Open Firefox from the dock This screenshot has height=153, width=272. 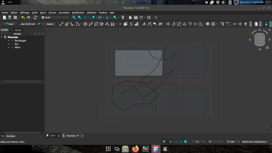[x=135, y=149]
